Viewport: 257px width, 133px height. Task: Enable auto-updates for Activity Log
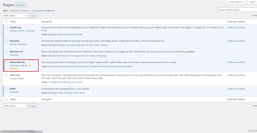(236, 27)
